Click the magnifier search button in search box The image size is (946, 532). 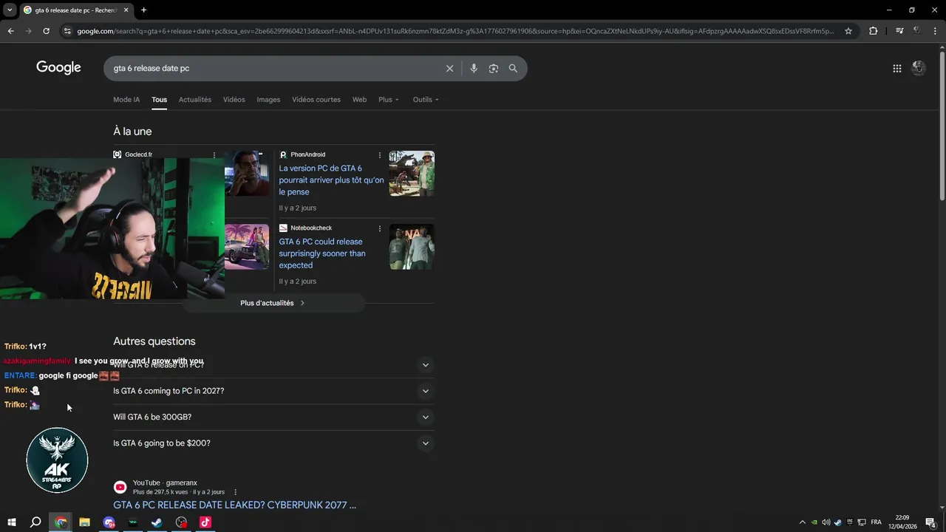point(513,68)
